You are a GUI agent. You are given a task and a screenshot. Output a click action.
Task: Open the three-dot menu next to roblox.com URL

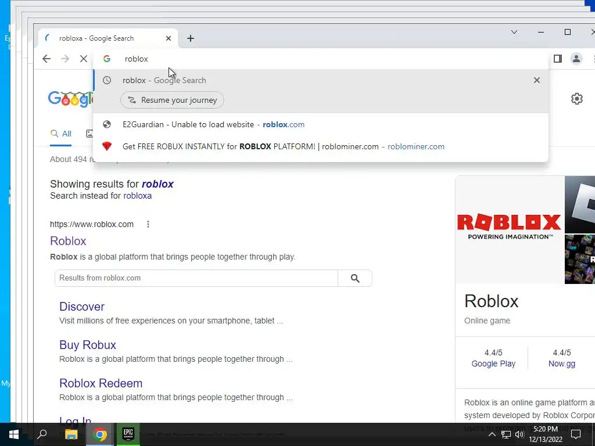click(148, 224)
